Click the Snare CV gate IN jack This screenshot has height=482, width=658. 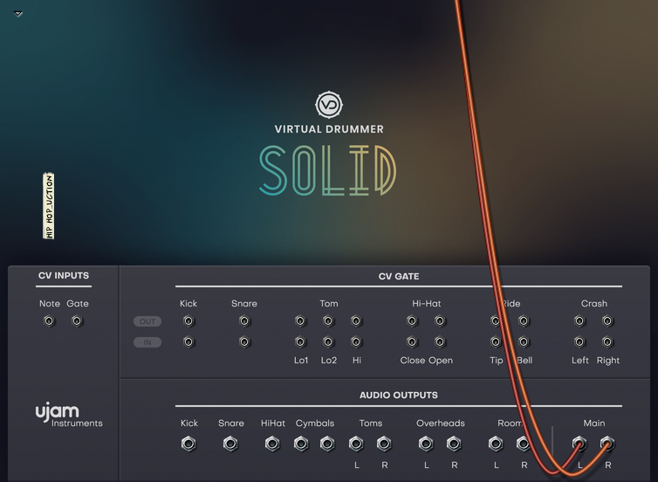244,342
